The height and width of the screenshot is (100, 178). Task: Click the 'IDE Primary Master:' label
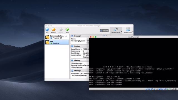pyautogui.click(x=80, y=76)
